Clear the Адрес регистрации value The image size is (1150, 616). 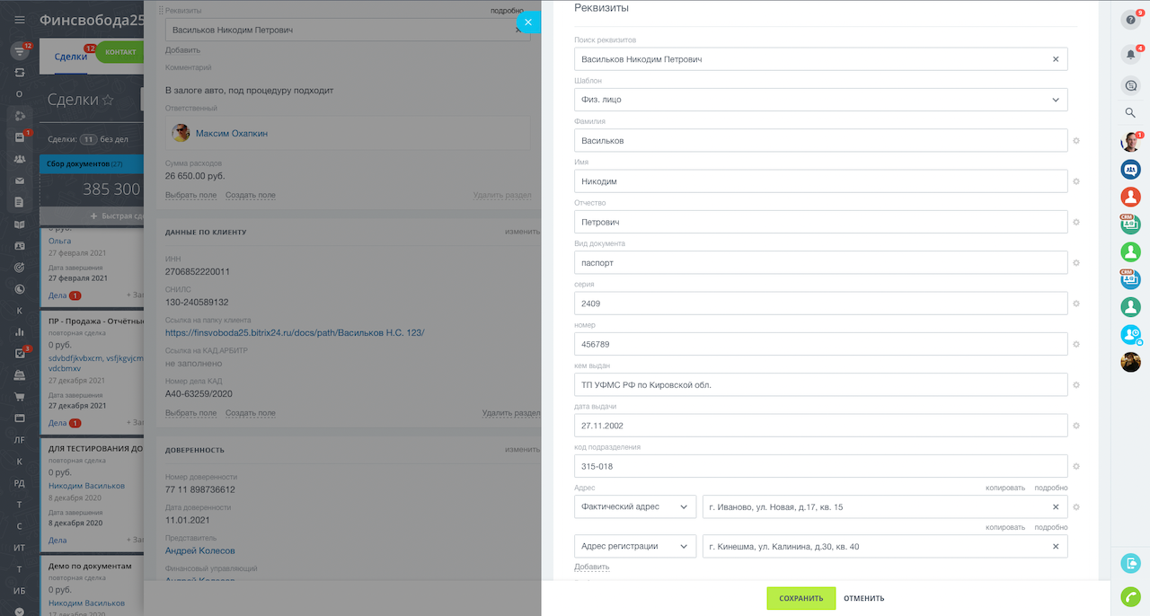coord(1056,546)
